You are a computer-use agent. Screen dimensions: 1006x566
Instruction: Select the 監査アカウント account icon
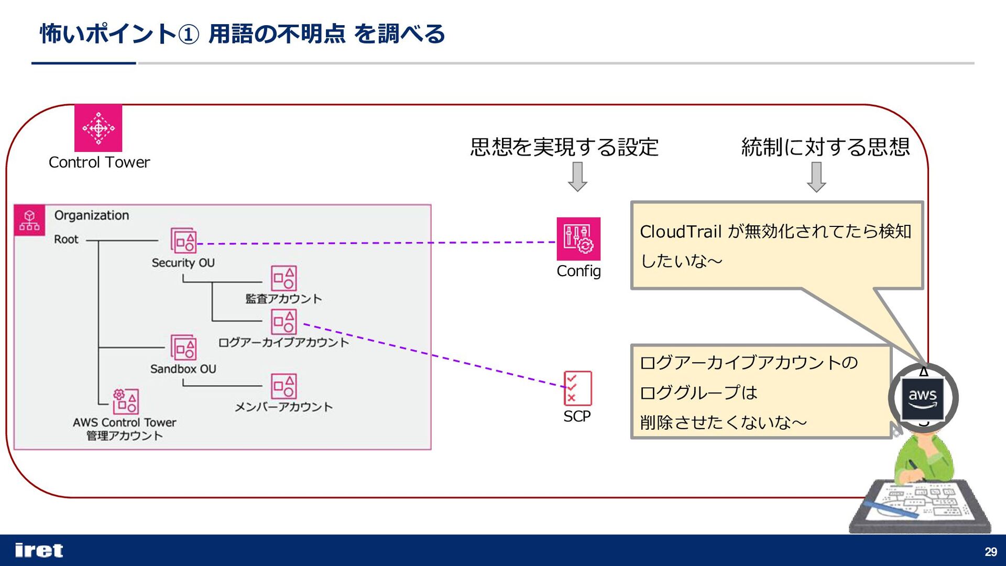[x=283, y=278]
